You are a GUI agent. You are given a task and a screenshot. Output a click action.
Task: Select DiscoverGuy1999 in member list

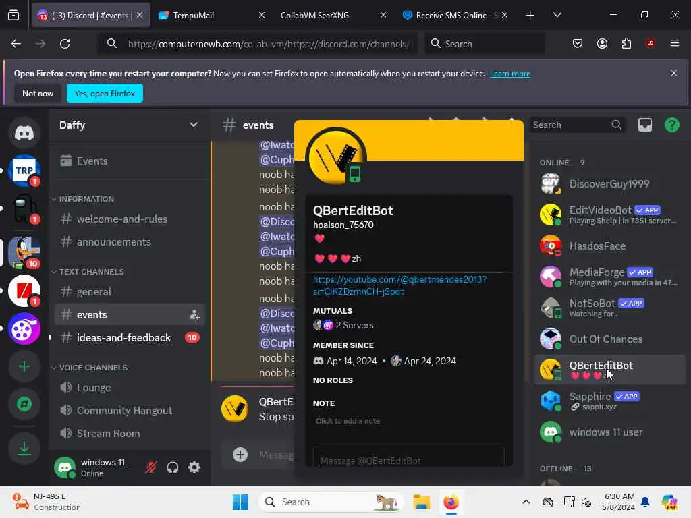click(609, 184)
